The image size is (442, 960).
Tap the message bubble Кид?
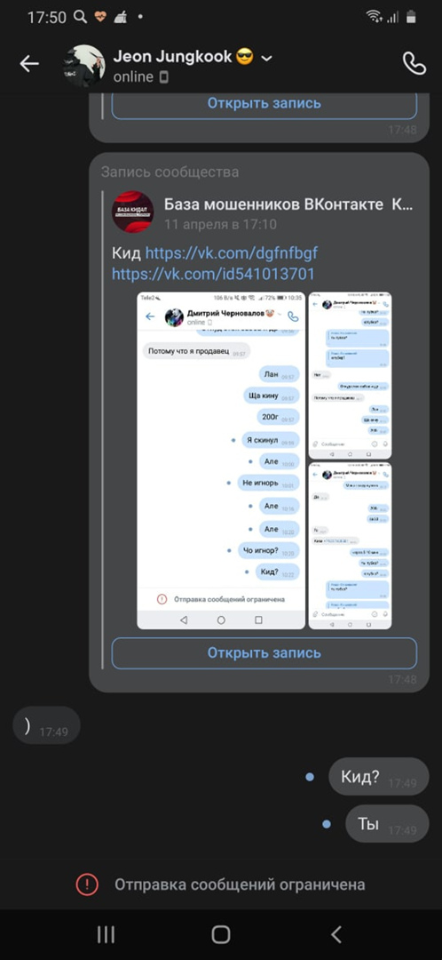coord(378,777)
